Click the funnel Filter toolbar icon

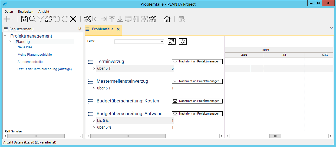(x=41, y=19)
